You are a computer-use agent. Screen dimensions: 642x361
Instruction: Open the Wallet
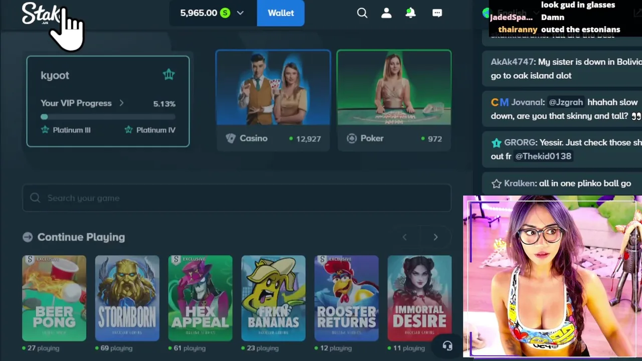coord(281,13)
